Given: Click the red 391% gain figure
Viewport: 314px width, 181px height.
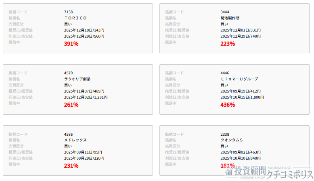Looking at the screenshot, I should [x=71, y=44].
